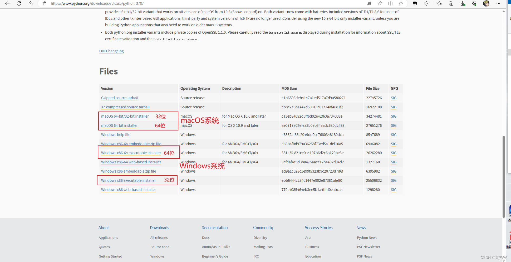Download Windows x86-64 embeddable zip file
The height and width of the screenshot is (262, 511).
click(x=131, y=144)
